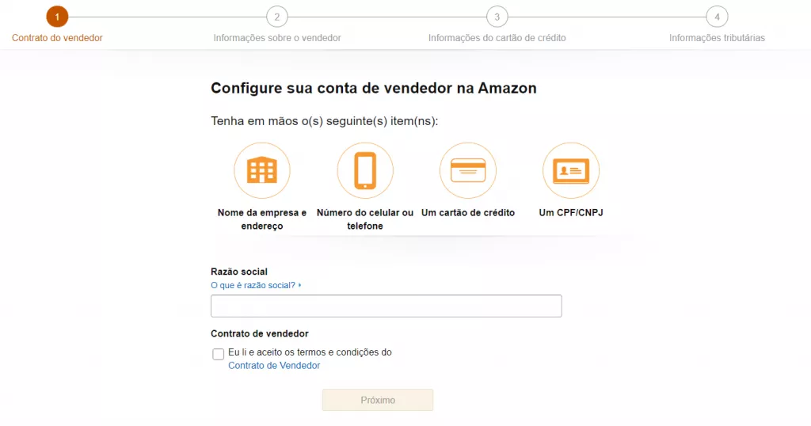Select step 3 circle in progress bar
This screenshot has height=426, width=811.
point(497,17)
